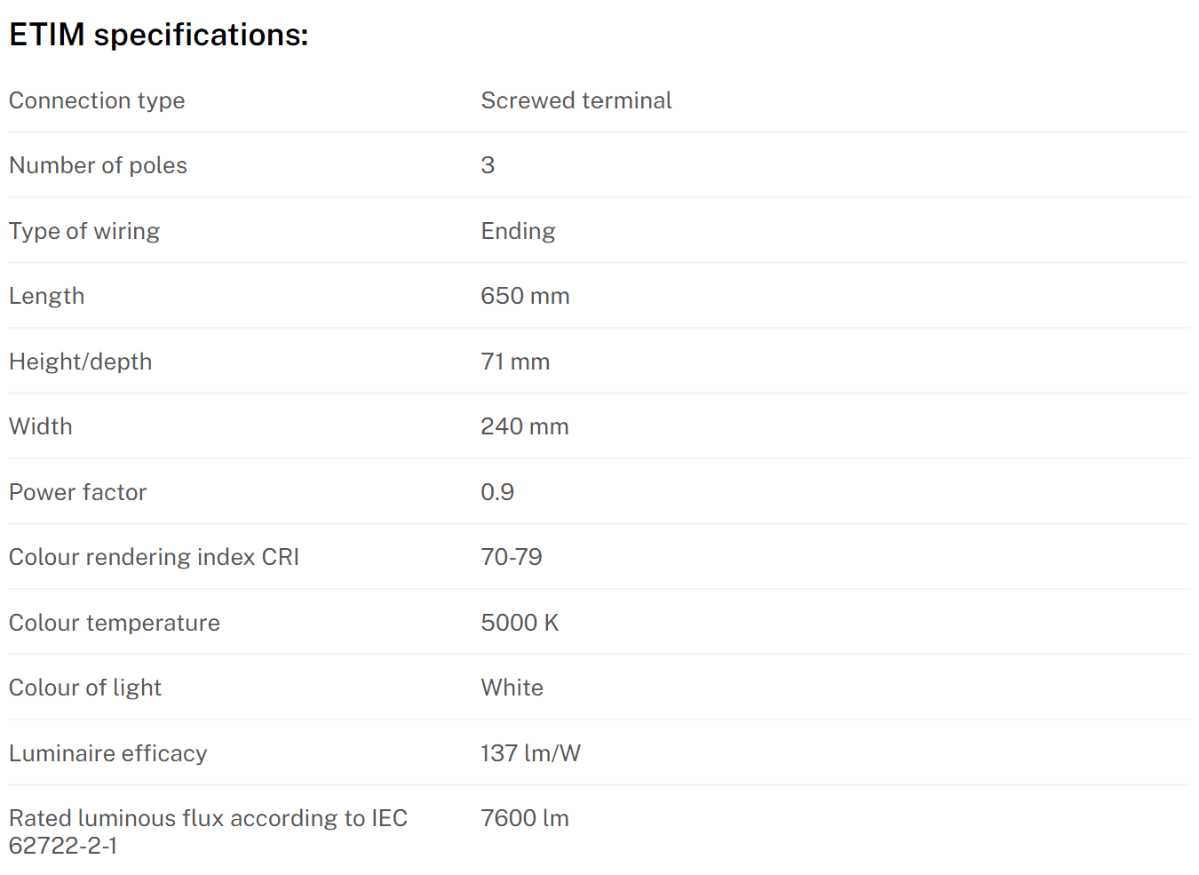This screenshot has height=875, width=1199.
Task: Click the 240 mm width value
Action: click(x=524, y=426)
